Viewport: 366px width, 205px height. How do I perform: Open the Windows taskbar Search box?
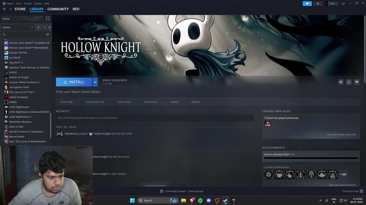[x=158, y=200]
